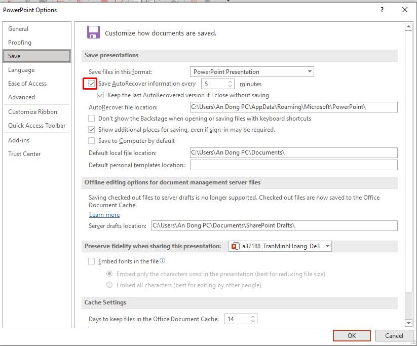Enable Save to Computer by default

(92, 141)
